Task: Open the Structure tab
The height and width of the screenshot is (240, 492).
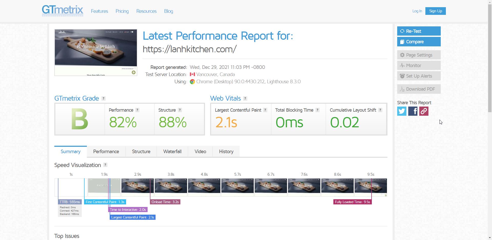Action: [x=141, y=152]
